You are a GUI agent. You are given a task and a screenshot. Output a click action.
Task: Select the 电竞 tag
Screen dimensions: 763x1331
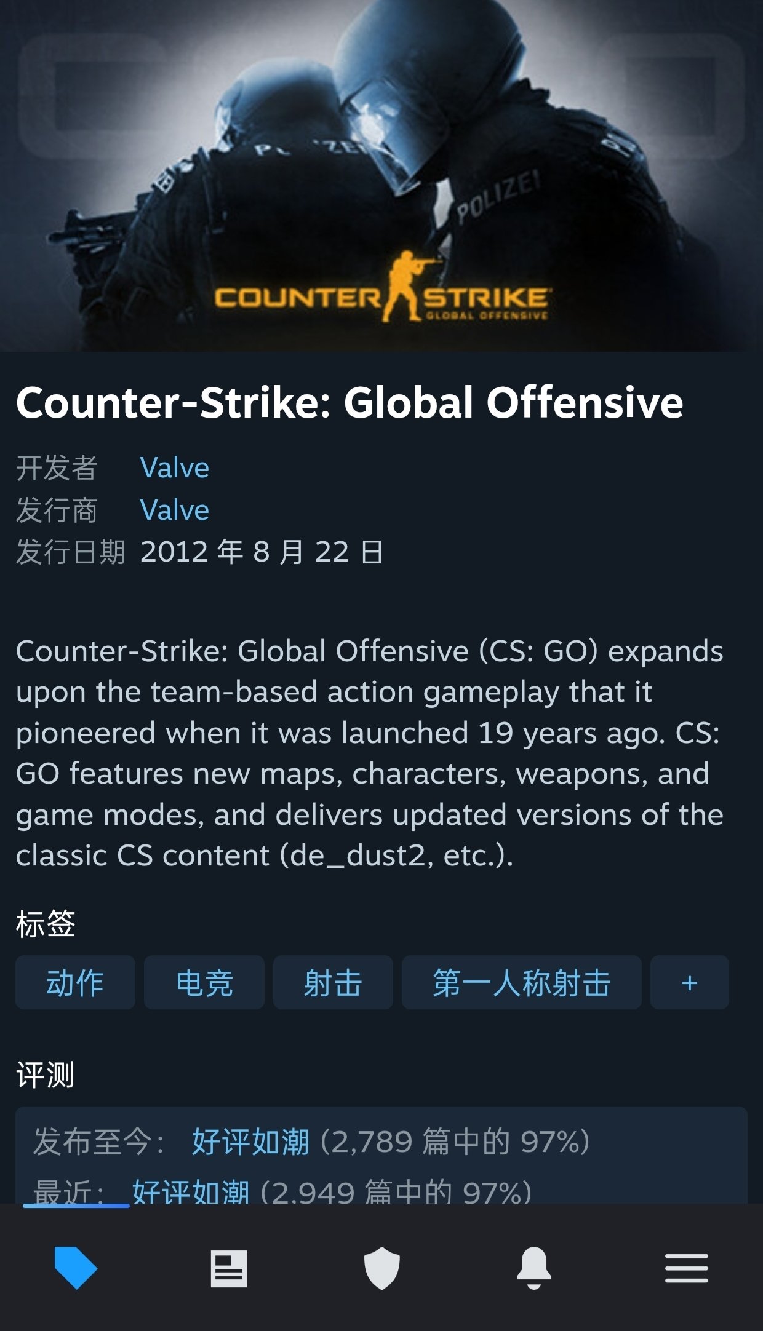tap(204, 982)
